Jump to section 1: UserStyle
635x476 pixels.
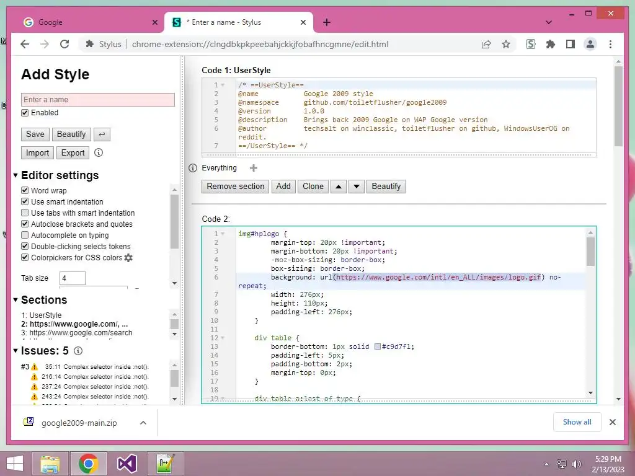(42, 315)
